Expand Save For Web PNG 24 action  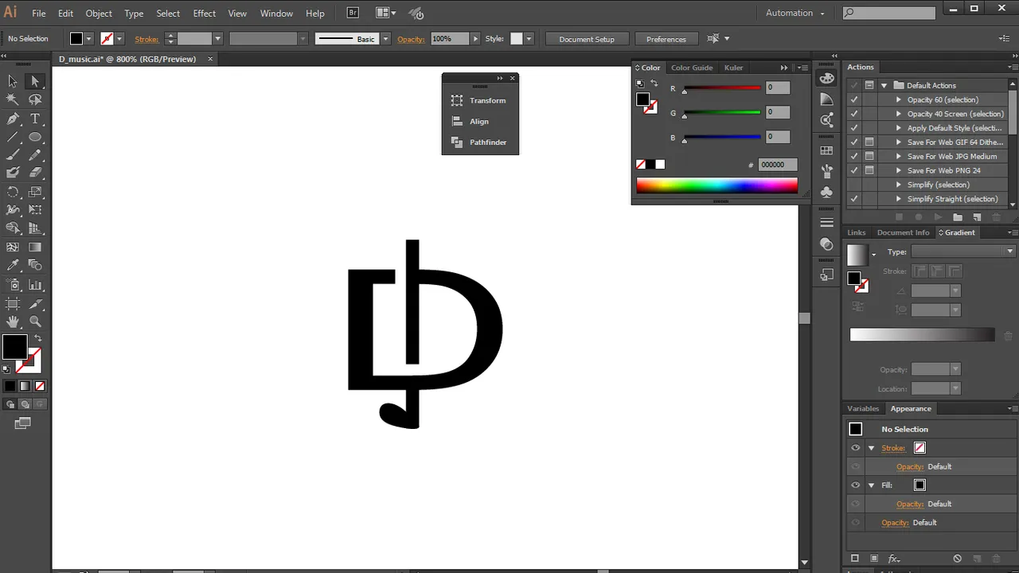click(x=899, y=170)
